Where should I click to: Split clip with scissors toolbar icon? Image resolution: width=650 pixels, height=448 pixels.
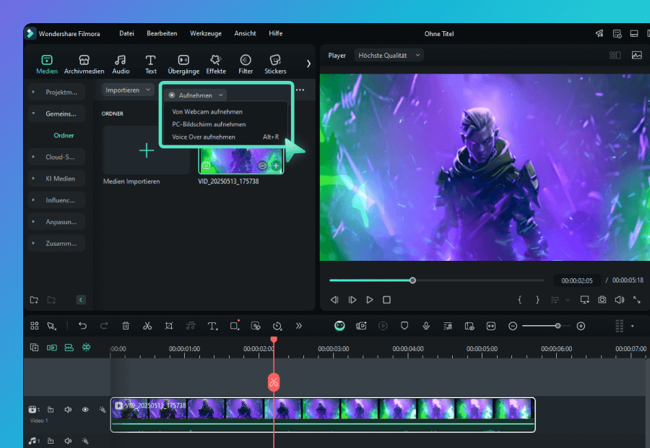[147, 326]
